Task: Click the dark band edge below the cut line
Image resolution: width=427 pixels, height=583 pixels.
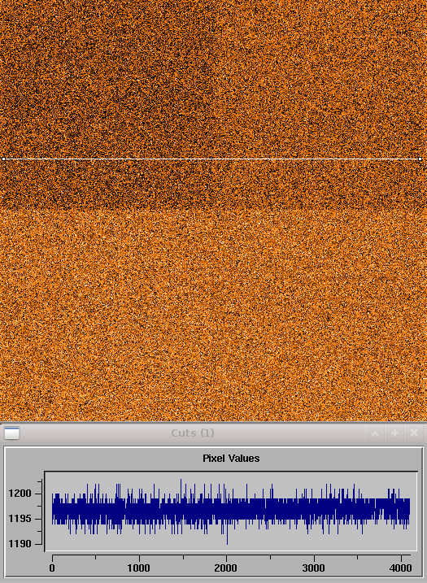Action: [x=213, y=209]
